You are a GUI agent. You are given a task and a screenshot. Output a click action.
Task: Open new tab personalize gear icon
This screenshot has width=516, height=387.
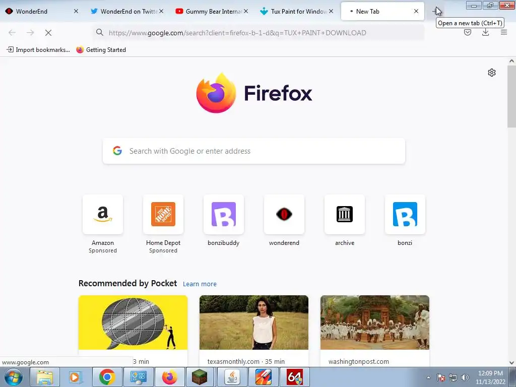(492, 73)
